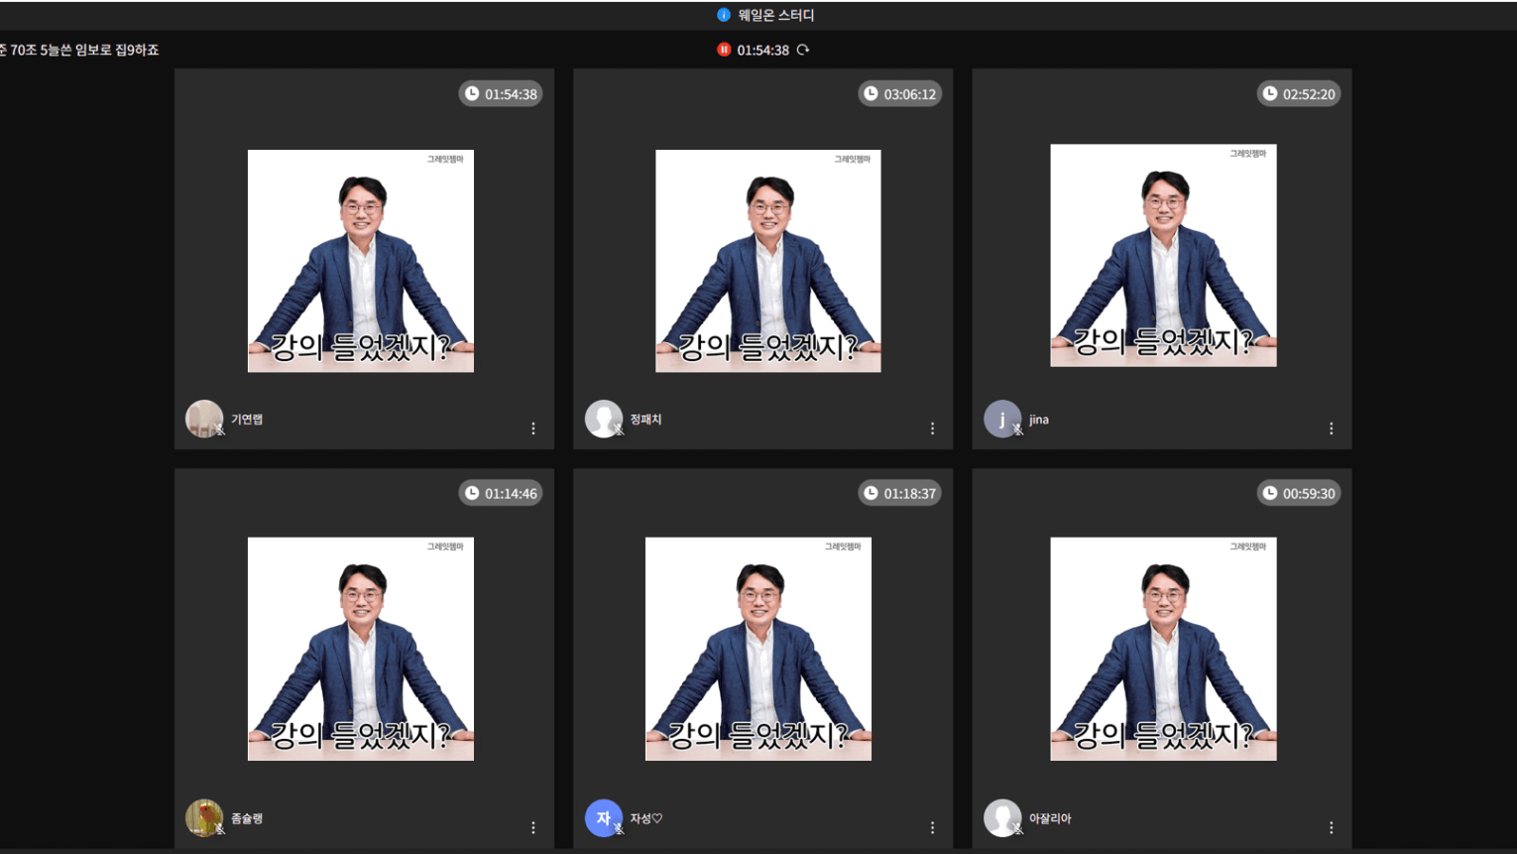Screen dimensions: 1517x854
Task: Click the refresh icon next to the top timer
Action: [803, 50]
